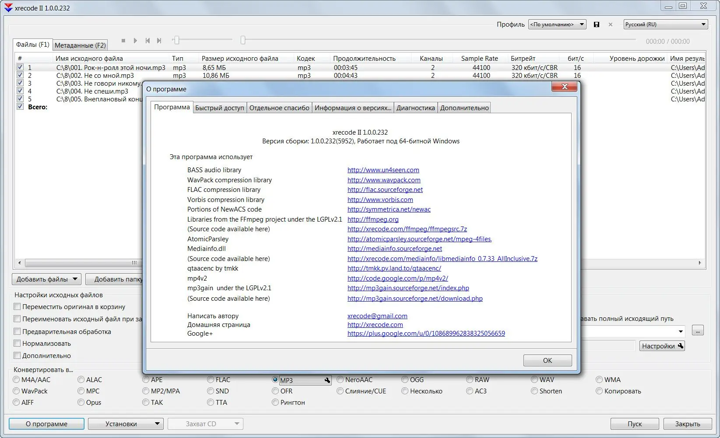Skip to next track icon
The width and height of the screenshot is (720, 438).
coord(159,40)
